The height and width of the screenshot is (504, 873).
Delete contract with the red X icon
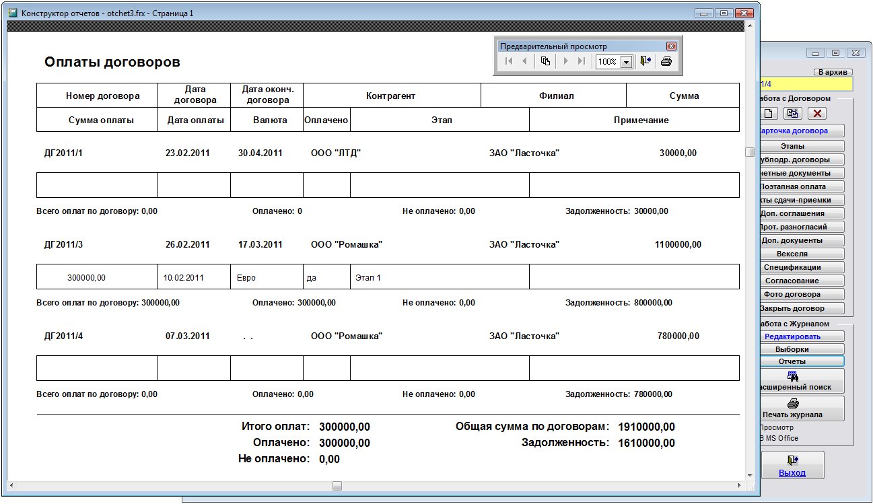817,114
